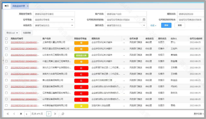Close the 风险监测详情 tab

click(x=28, y=6)
